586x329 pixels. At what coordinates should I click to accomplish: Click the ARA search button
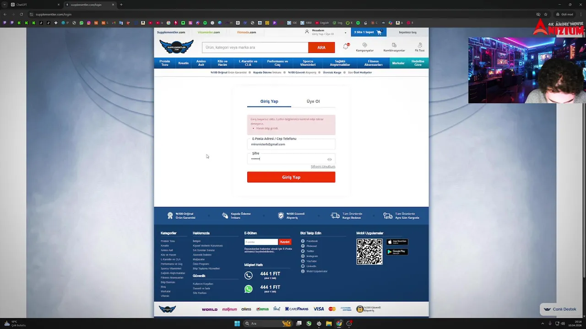click(321, 48)
